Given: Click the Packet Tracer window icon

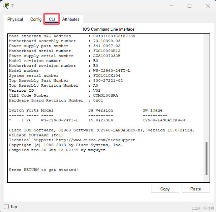Looking at the screenshot, I should (x=6, y=6).
